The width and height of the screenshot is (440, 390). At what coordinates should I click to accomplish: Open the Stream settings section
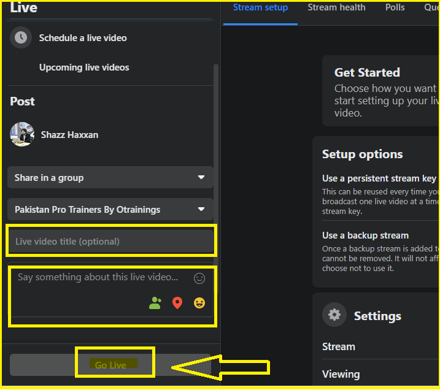pos(339,347)
